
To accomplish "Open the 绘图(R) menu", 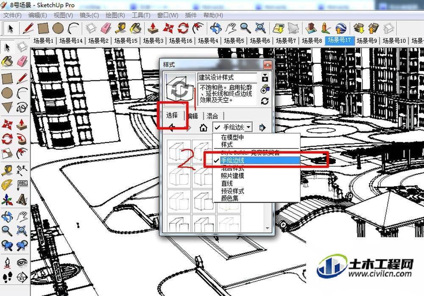I will [x=115, y=15].
